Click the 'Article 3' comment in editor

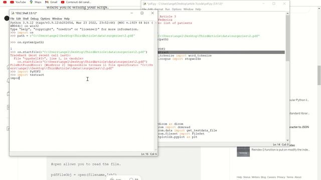coord(168,16)
